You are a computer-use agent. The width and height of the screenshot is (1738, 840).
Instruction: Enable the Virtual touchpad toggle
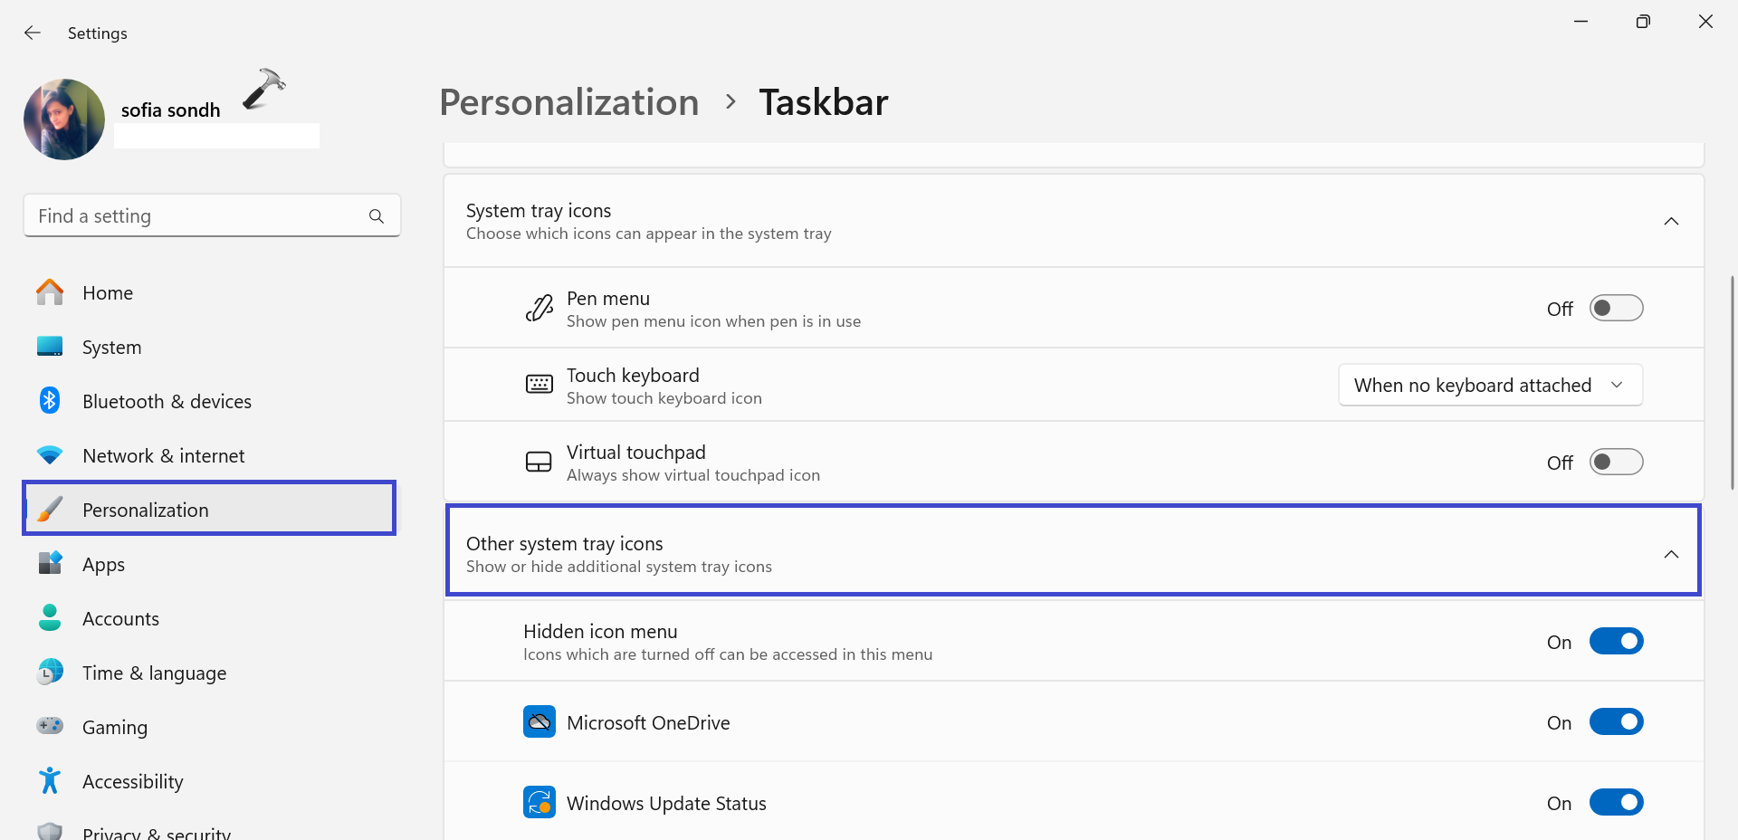coord(1616,463)
